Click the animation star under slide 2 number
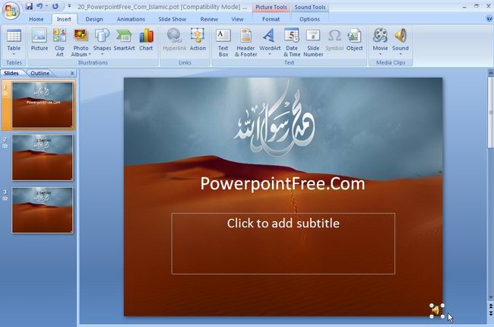This screenshot has height=327, width=494. tap(5, 146)
